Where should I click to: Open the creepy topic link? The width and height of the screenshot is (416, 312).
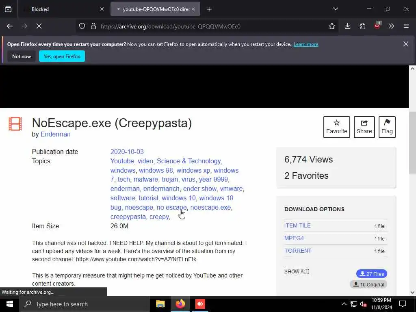(x=159, y=217)
